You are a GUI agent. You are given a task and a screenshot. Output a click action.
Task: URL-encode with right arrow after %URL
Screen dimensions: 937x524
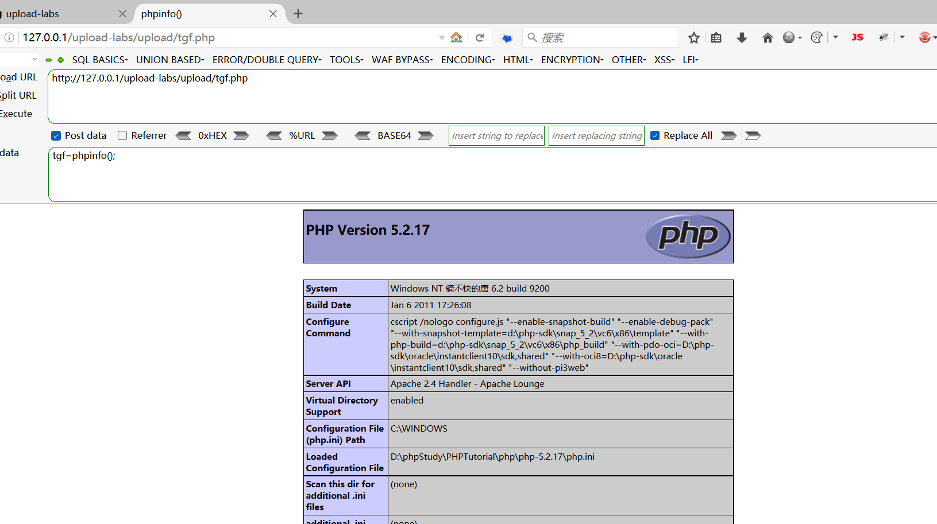tap(330, 135)
